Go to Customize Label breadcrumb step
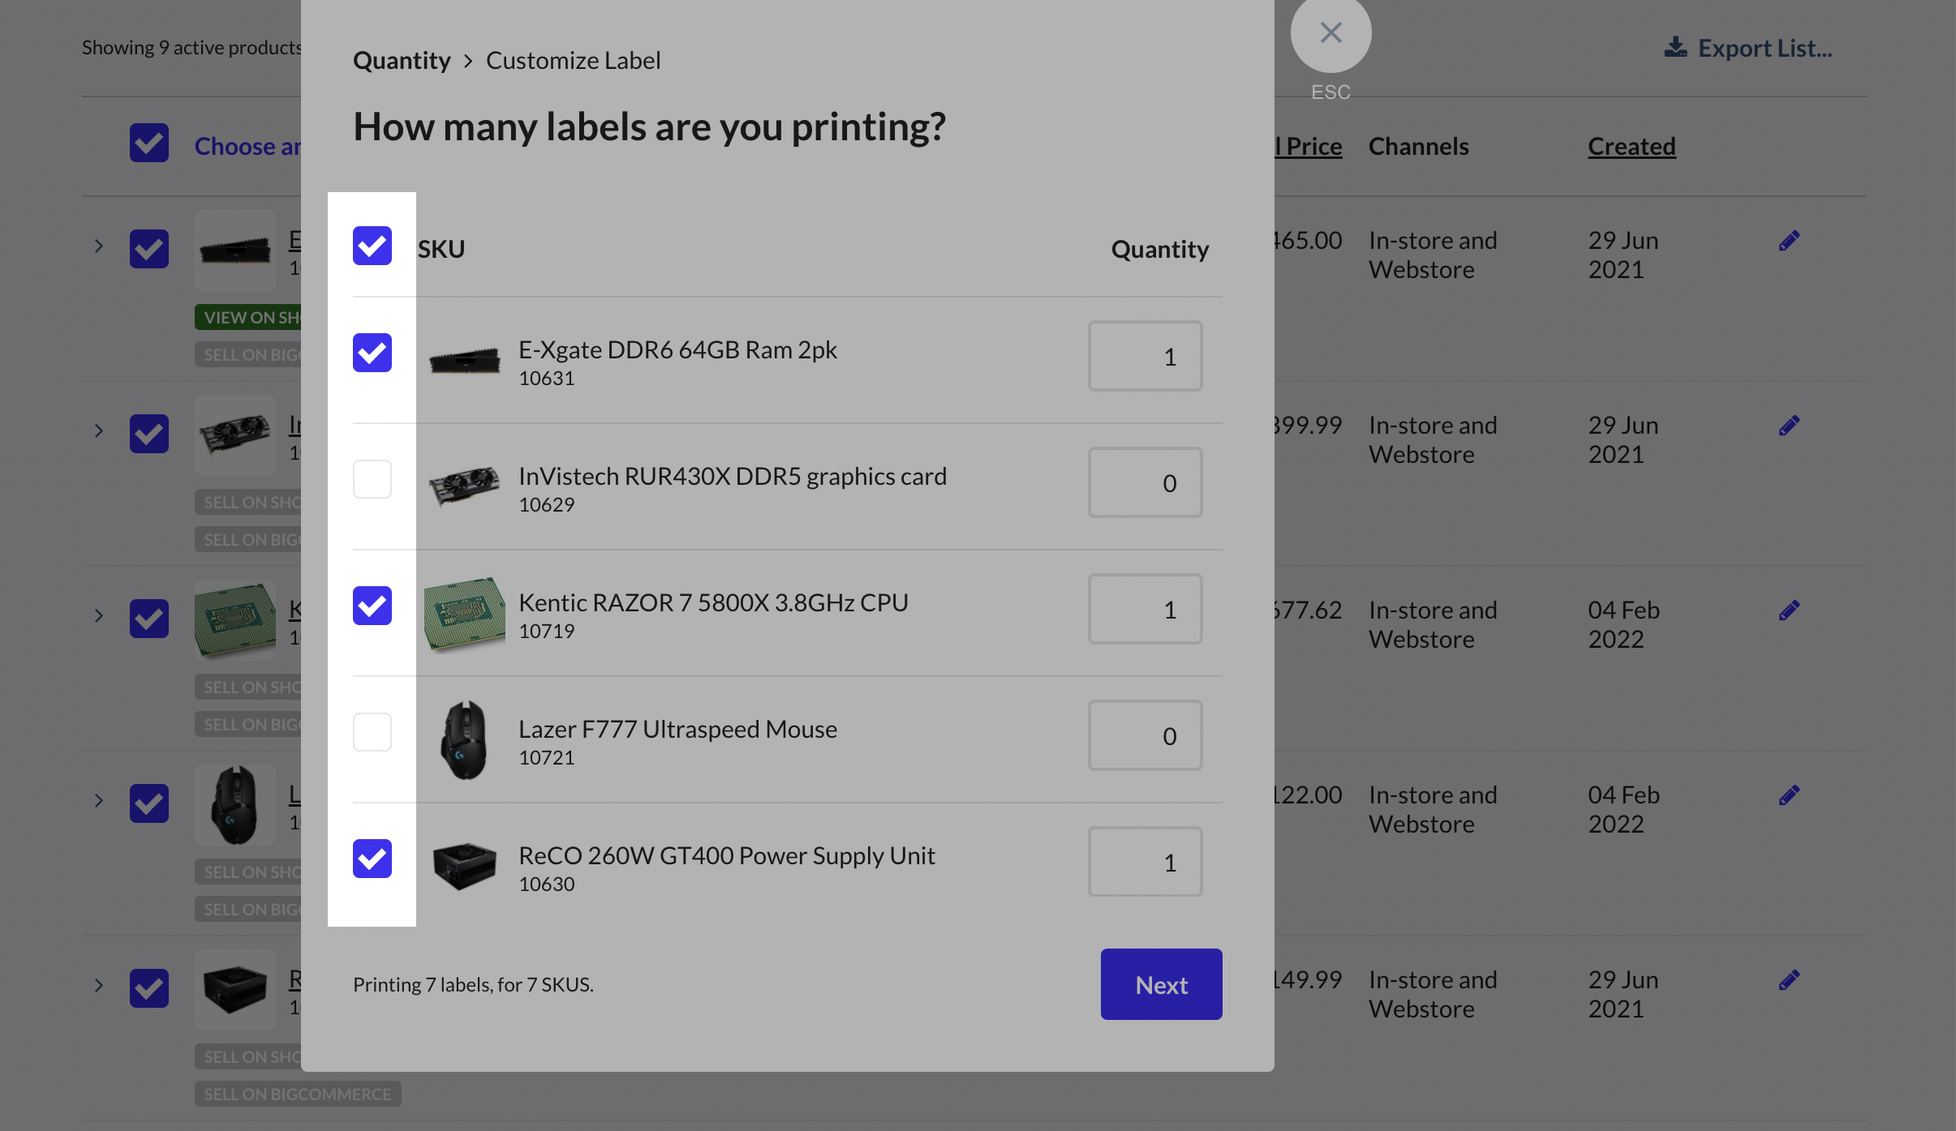1956x1131 pixels. point(573,60)
